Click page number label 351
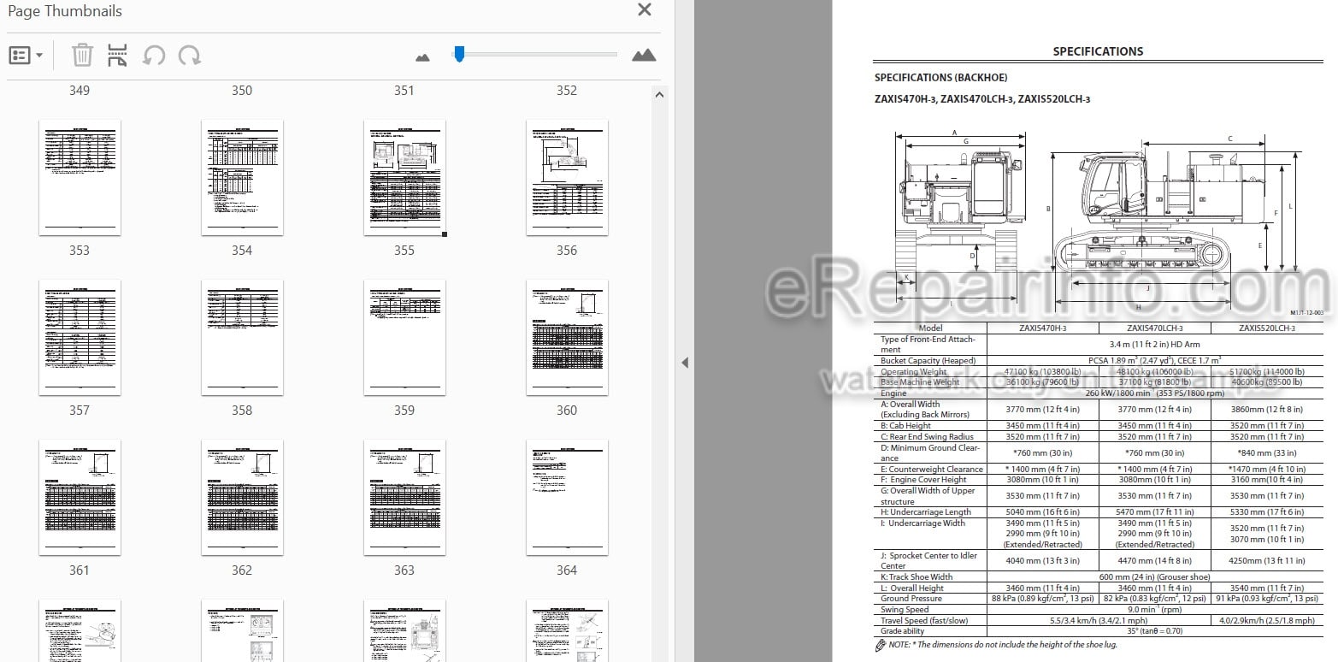 click(404, 91)
